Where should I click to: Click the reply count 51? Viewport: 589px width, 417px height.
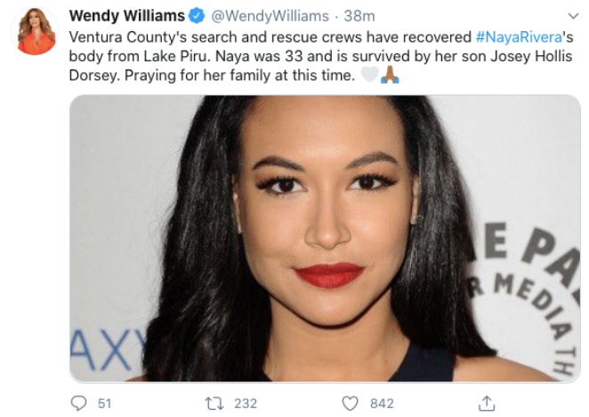[x=104, y=403]
